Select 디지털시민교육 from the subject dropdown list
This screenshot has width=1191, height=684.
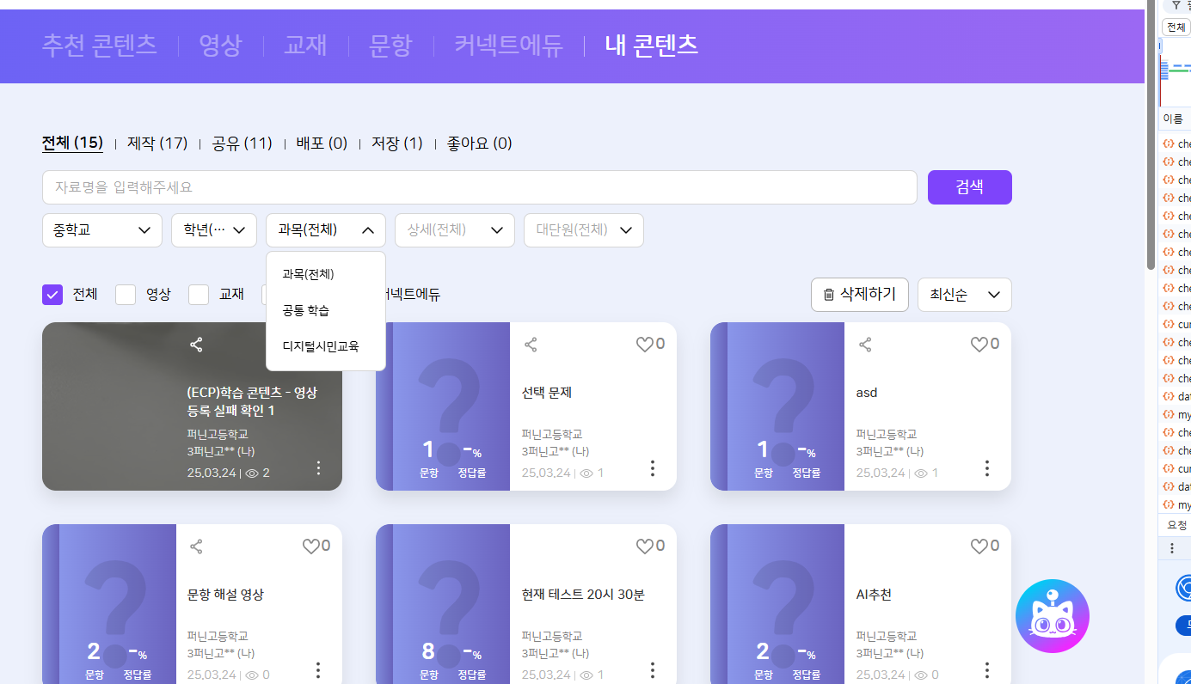pos(320,346)
